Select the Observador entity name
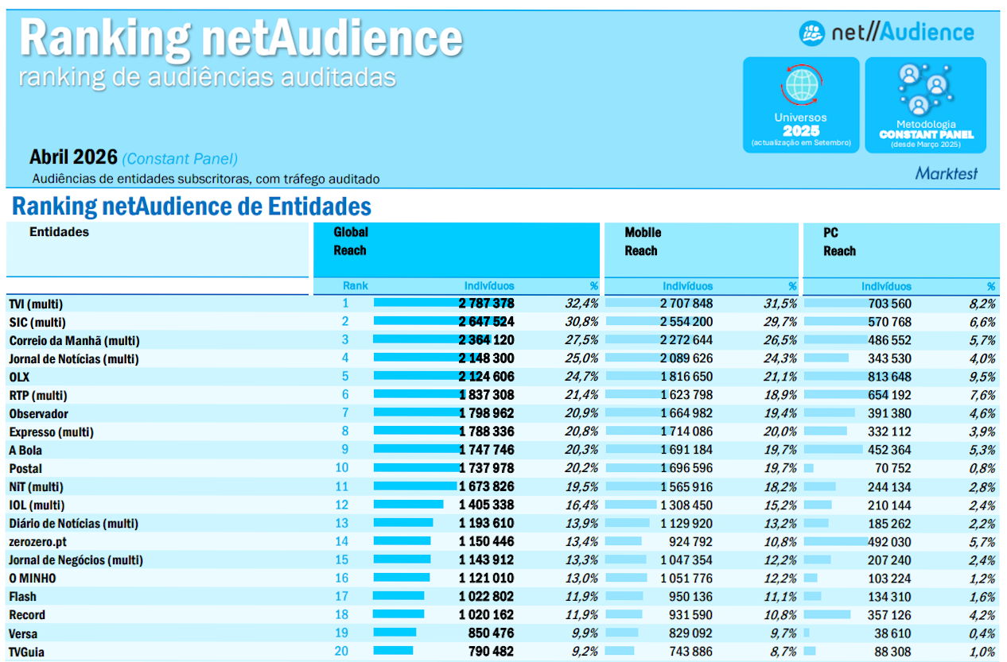The height and width of the screenshot is (662, 1007). [38, 414]
